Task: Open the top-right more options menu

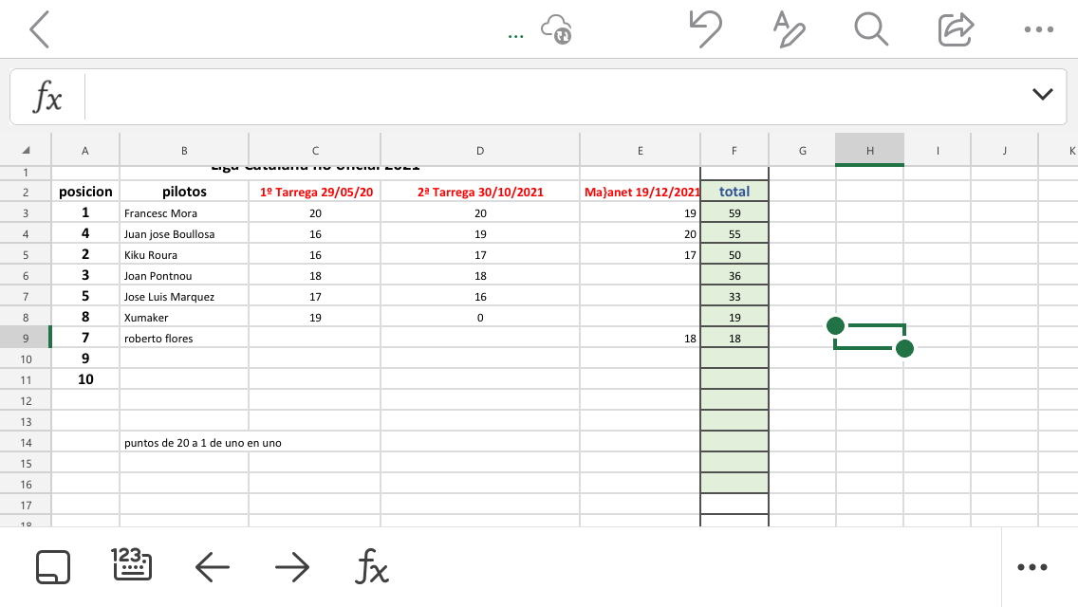Action: tap(1039, 29)
